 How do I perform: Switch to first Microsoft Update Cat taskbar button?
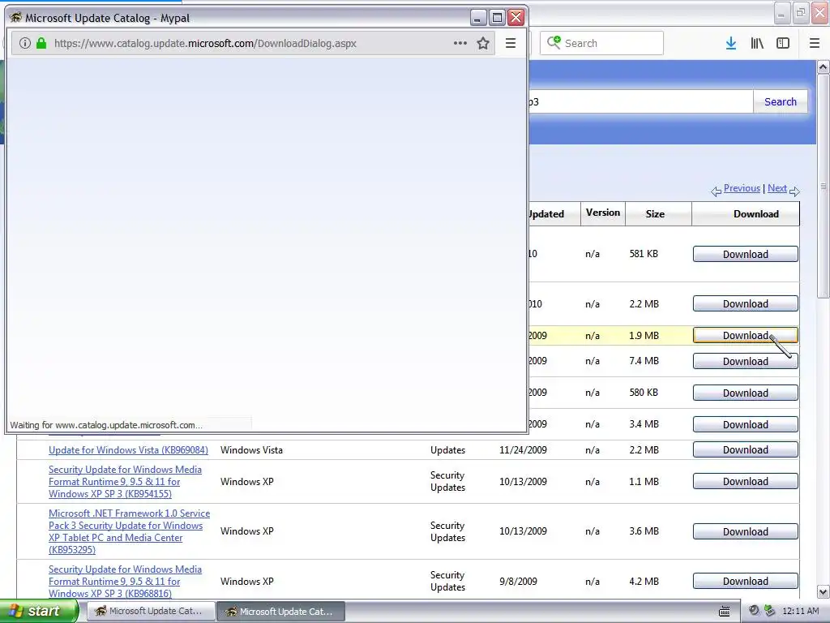151,612
